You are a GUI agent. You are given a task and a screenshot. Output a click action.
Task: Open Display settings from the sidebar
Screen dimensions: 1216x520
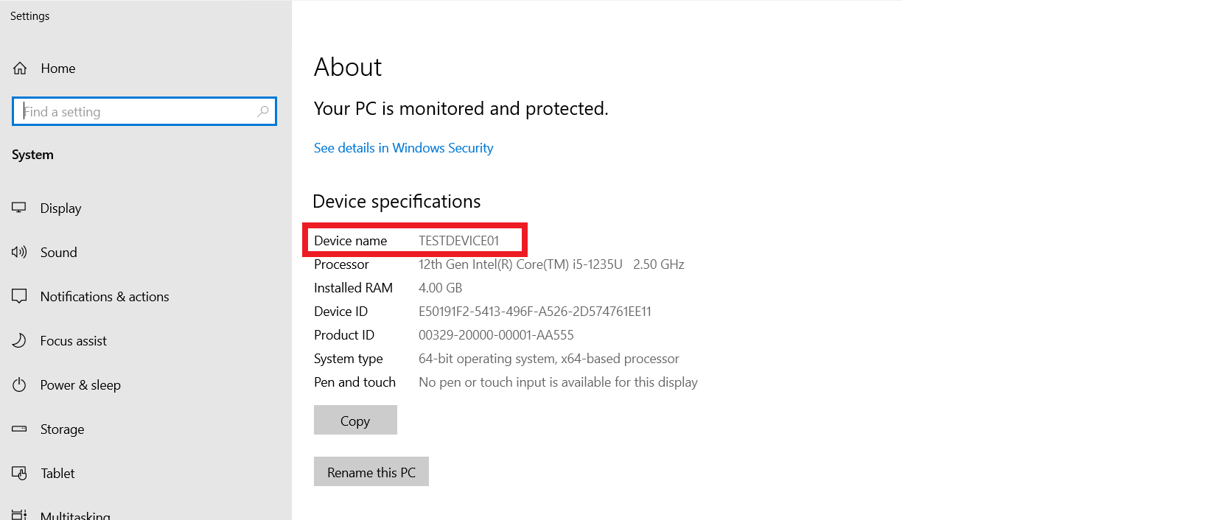(x=60, y=208)
